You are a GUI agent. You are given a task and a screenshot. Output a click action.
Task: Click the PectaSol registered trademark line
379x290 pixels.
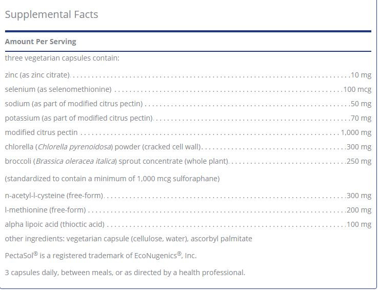[101, 255]
